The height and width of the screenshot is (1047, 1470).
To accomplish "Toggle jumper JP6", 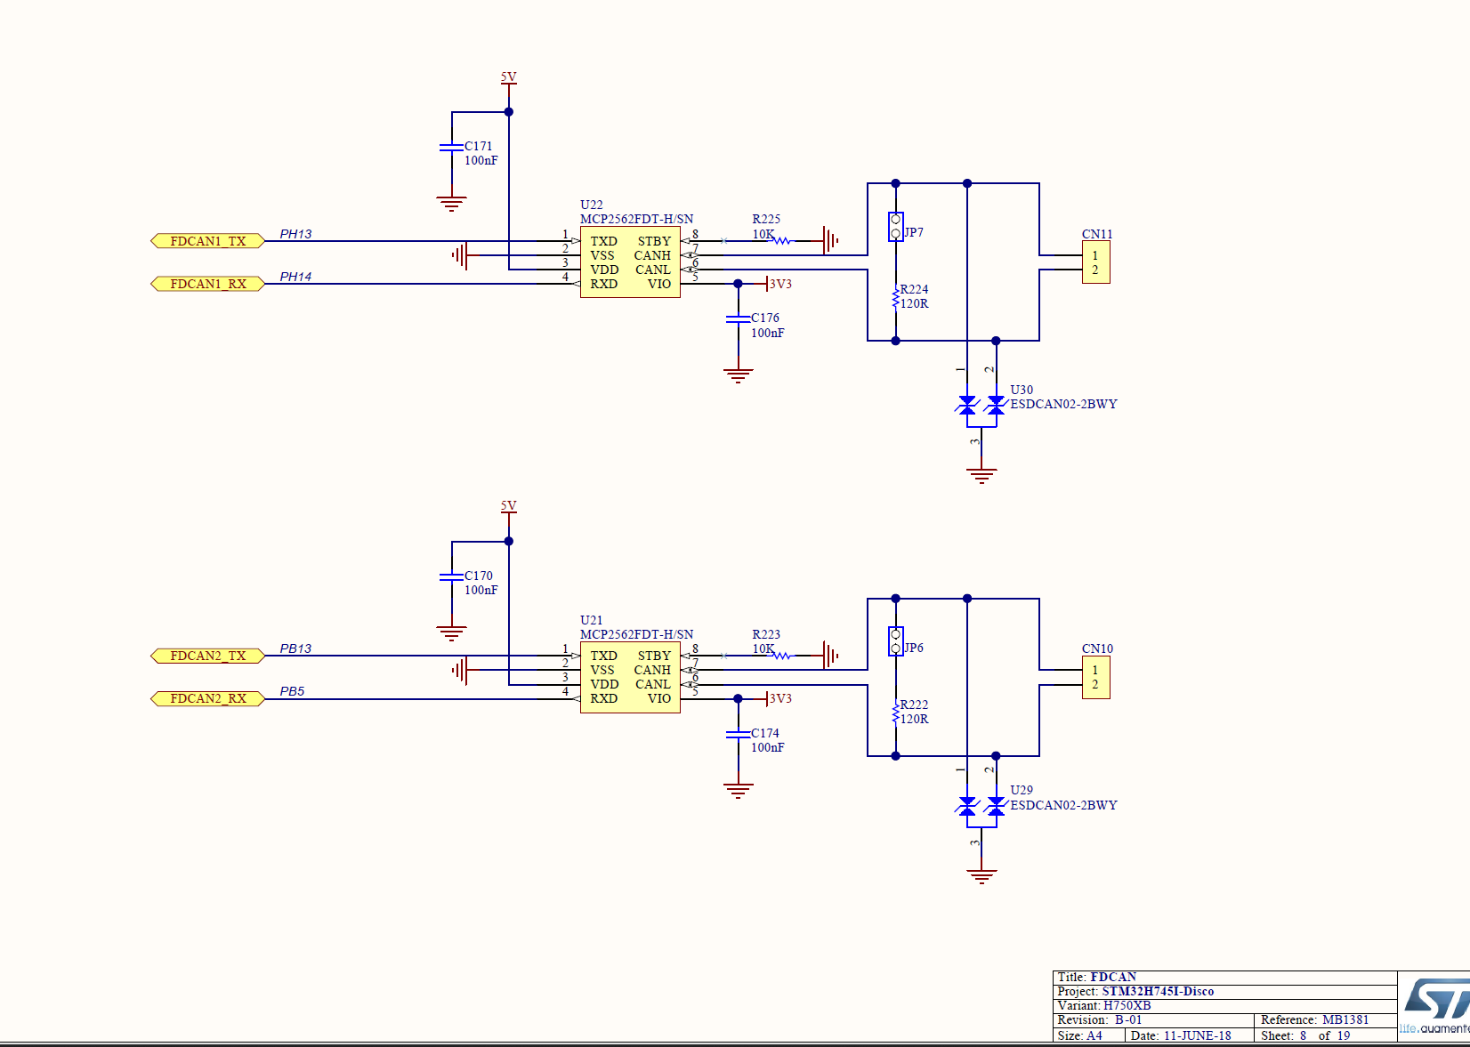I will pos(894,641).
